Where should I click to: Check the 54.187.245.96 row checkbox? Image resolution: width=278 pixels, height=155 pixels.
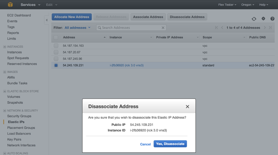pos(56,59)
